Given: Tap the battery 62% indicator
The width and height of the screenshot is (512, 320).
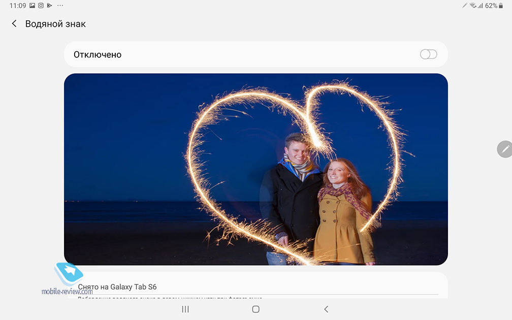Looking at the screenshot, I should tap(494, 6).
